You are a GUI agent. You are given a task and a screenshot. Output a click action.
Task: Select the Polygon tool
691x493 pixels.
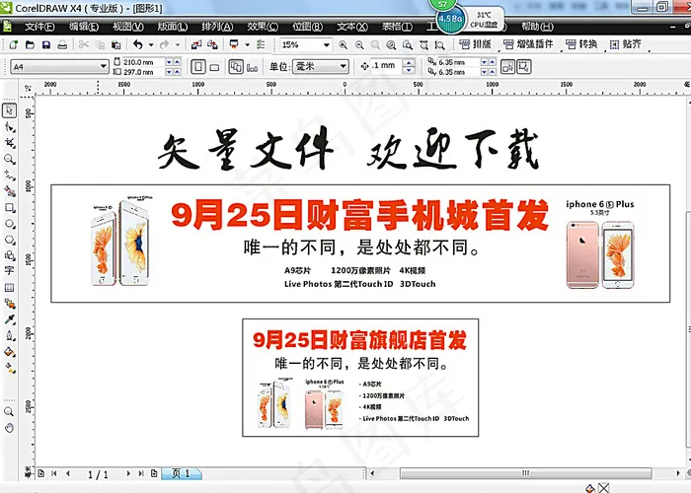click(9, 240)
